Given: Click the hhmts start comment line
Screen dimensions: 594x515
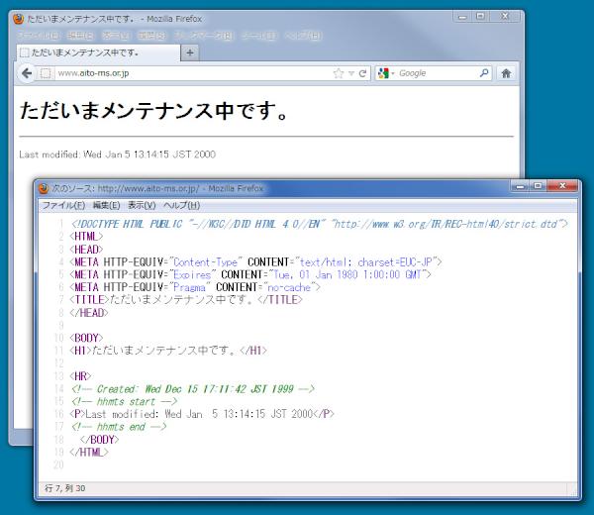Looking at the screenshot, I should coord(124,401).
